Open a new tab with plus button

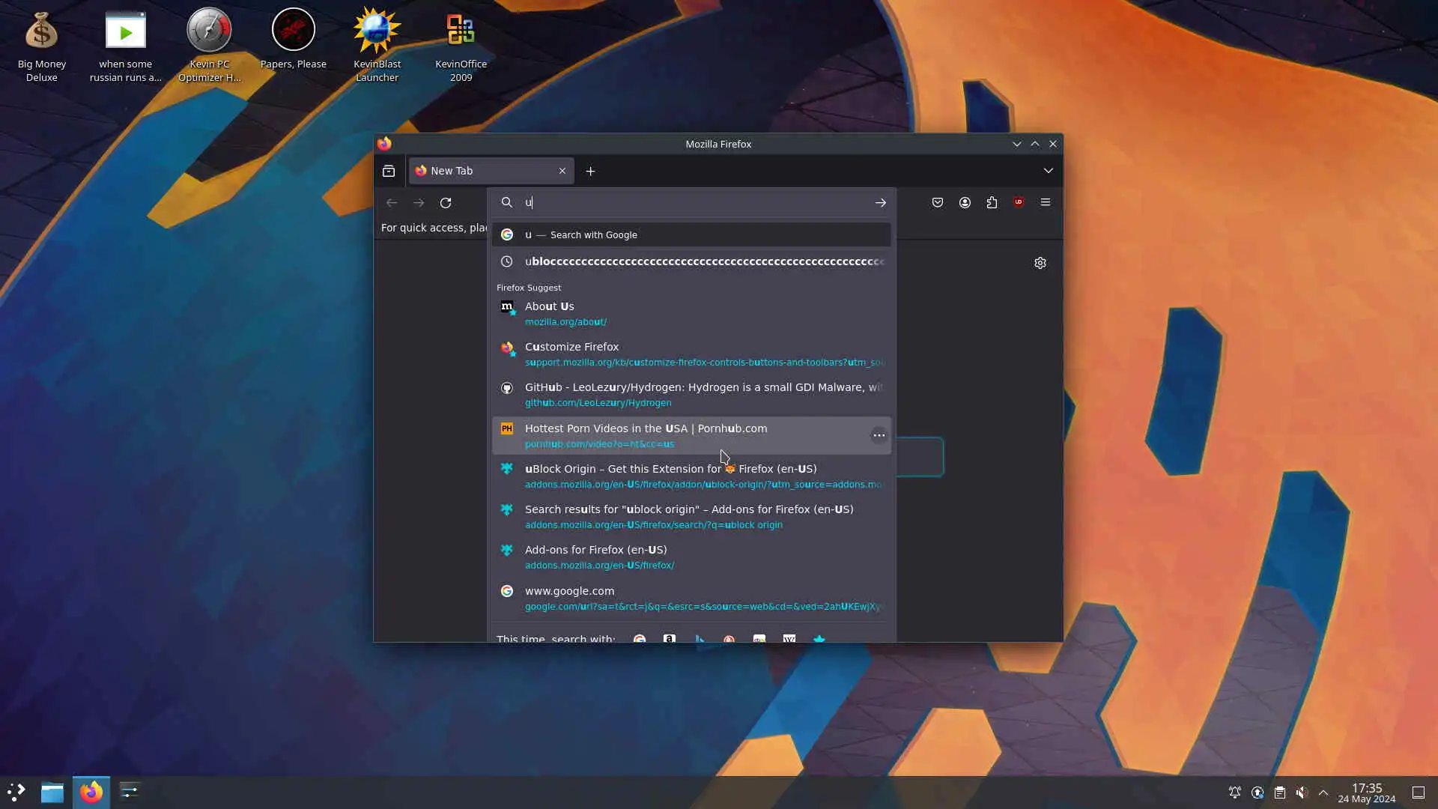pyautogui.click(x=590, y=171)
